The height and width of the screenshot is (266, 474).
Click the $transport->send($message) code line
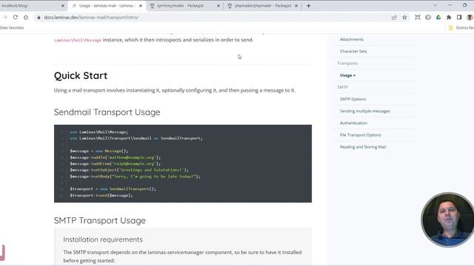click(x=101, y=195)
